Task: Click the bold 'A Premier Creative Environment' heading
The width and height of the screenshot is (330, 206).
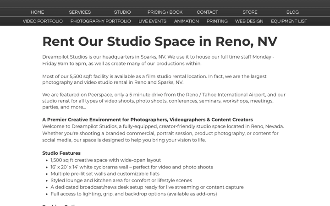Action: pyautogui.click(x=148, y=119)
